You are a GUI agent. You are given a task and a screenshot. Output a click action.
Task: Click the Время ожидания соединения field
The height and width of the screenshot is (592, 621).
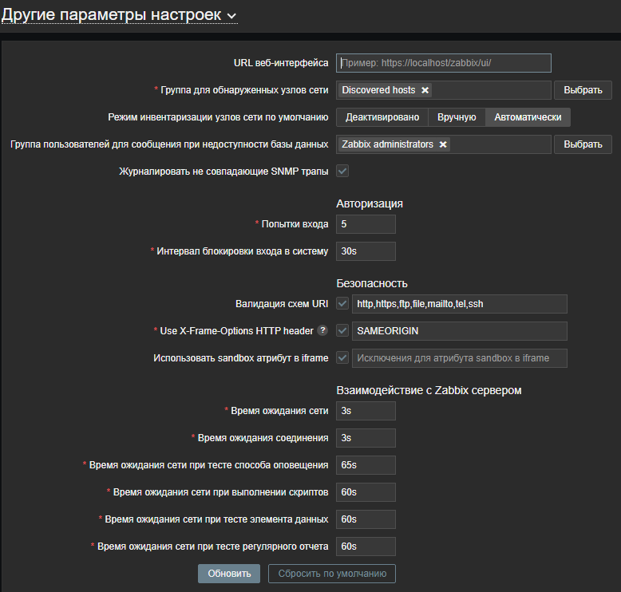(366, 438)
